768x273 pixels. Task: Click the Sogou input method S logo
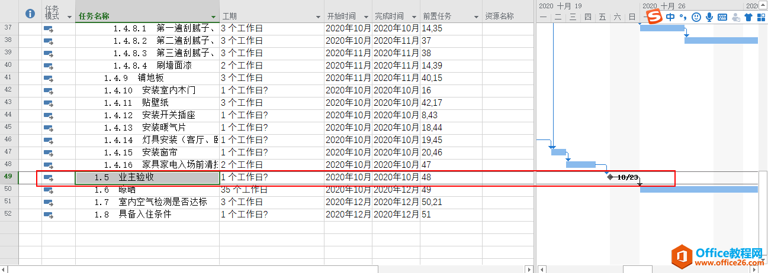click(653, 17)
